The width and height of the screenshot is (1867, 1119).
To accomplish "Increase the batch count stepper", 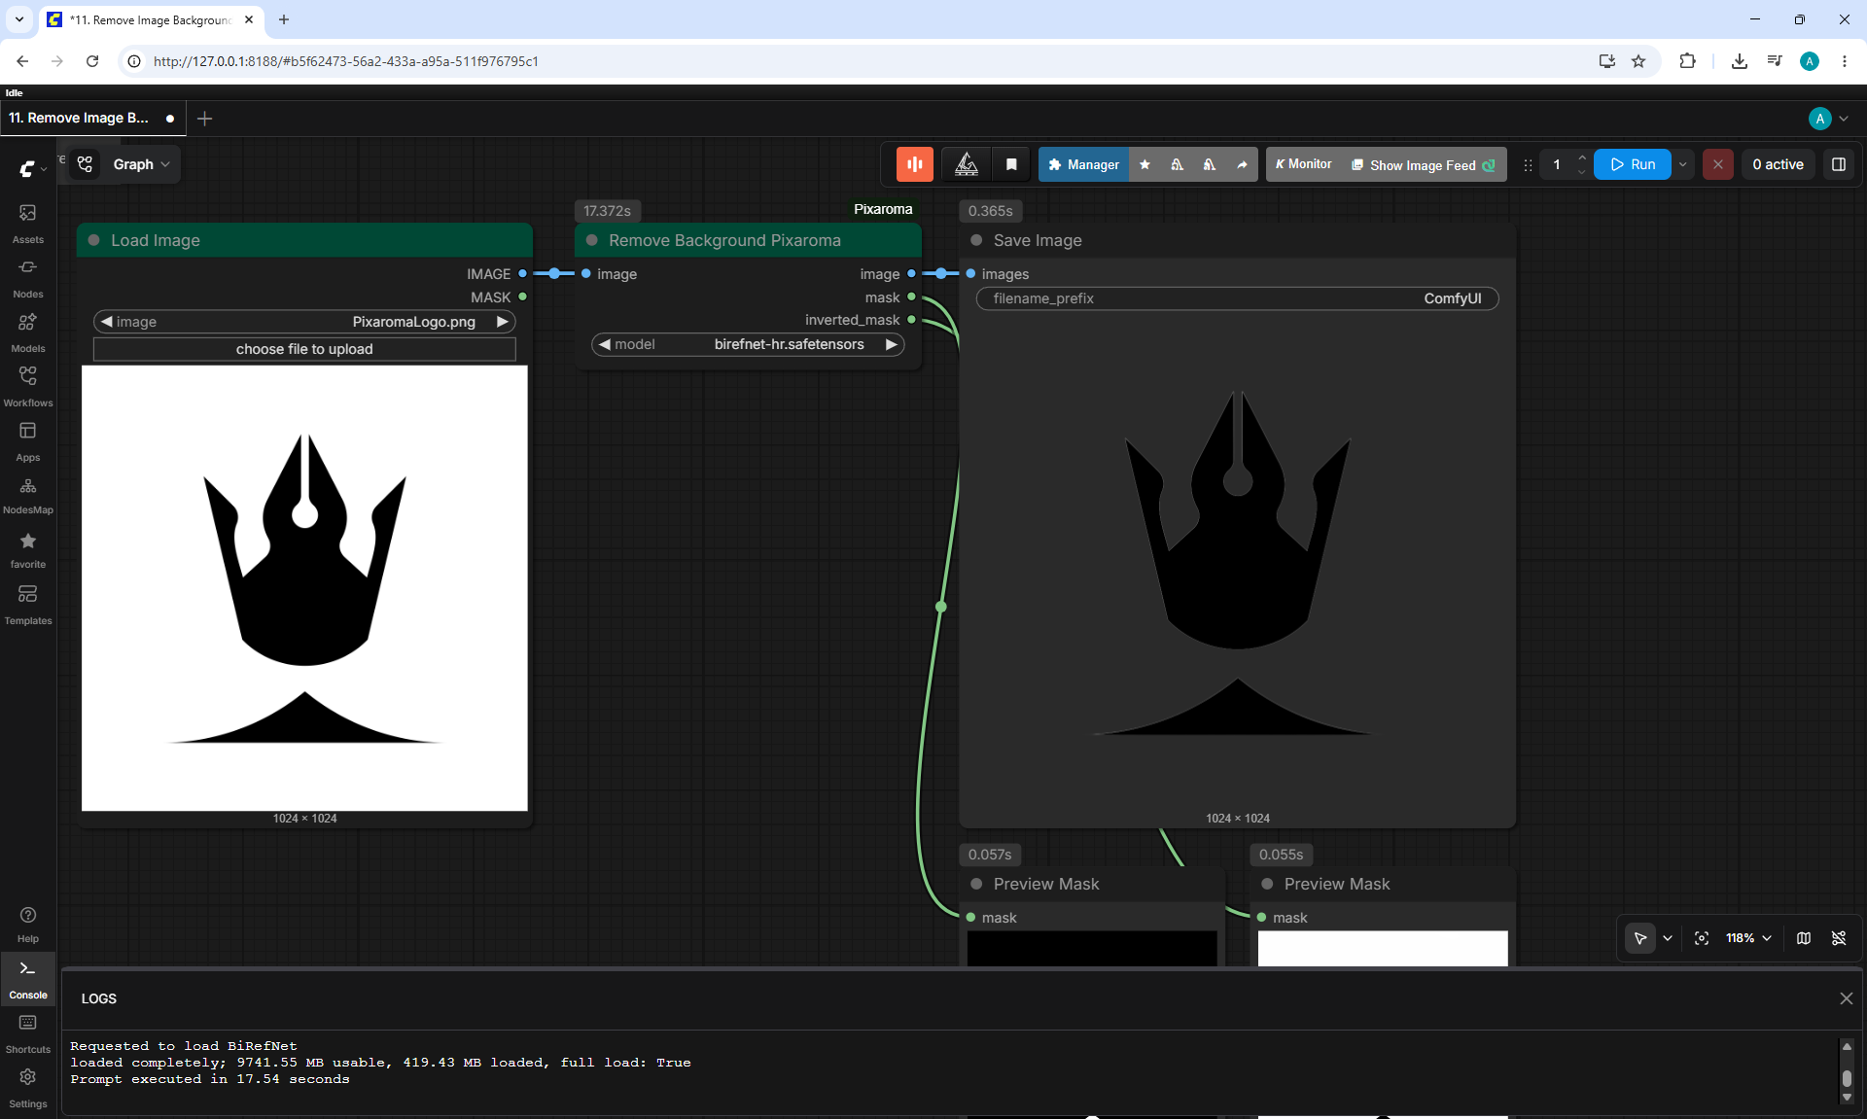I will pos(1582,157).
